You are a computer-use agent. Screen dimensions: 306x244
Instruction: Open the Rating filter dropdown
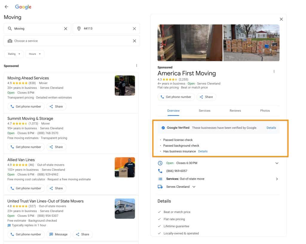pos(14,54)
